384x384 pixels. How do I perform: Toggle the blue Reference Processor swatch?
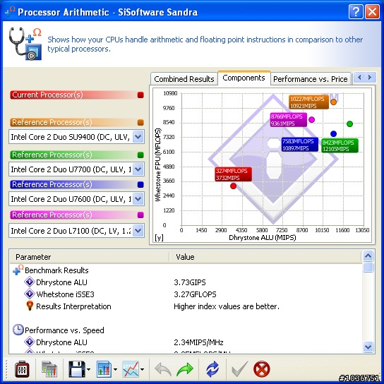[140, 185]
